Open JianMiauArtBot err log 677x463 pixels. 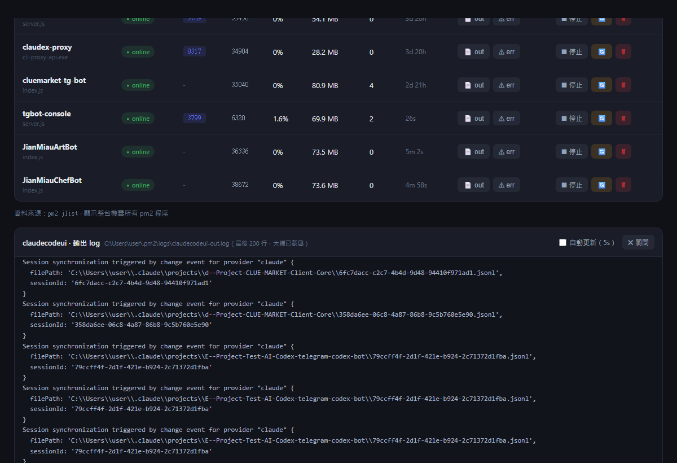tap(507, 152)
